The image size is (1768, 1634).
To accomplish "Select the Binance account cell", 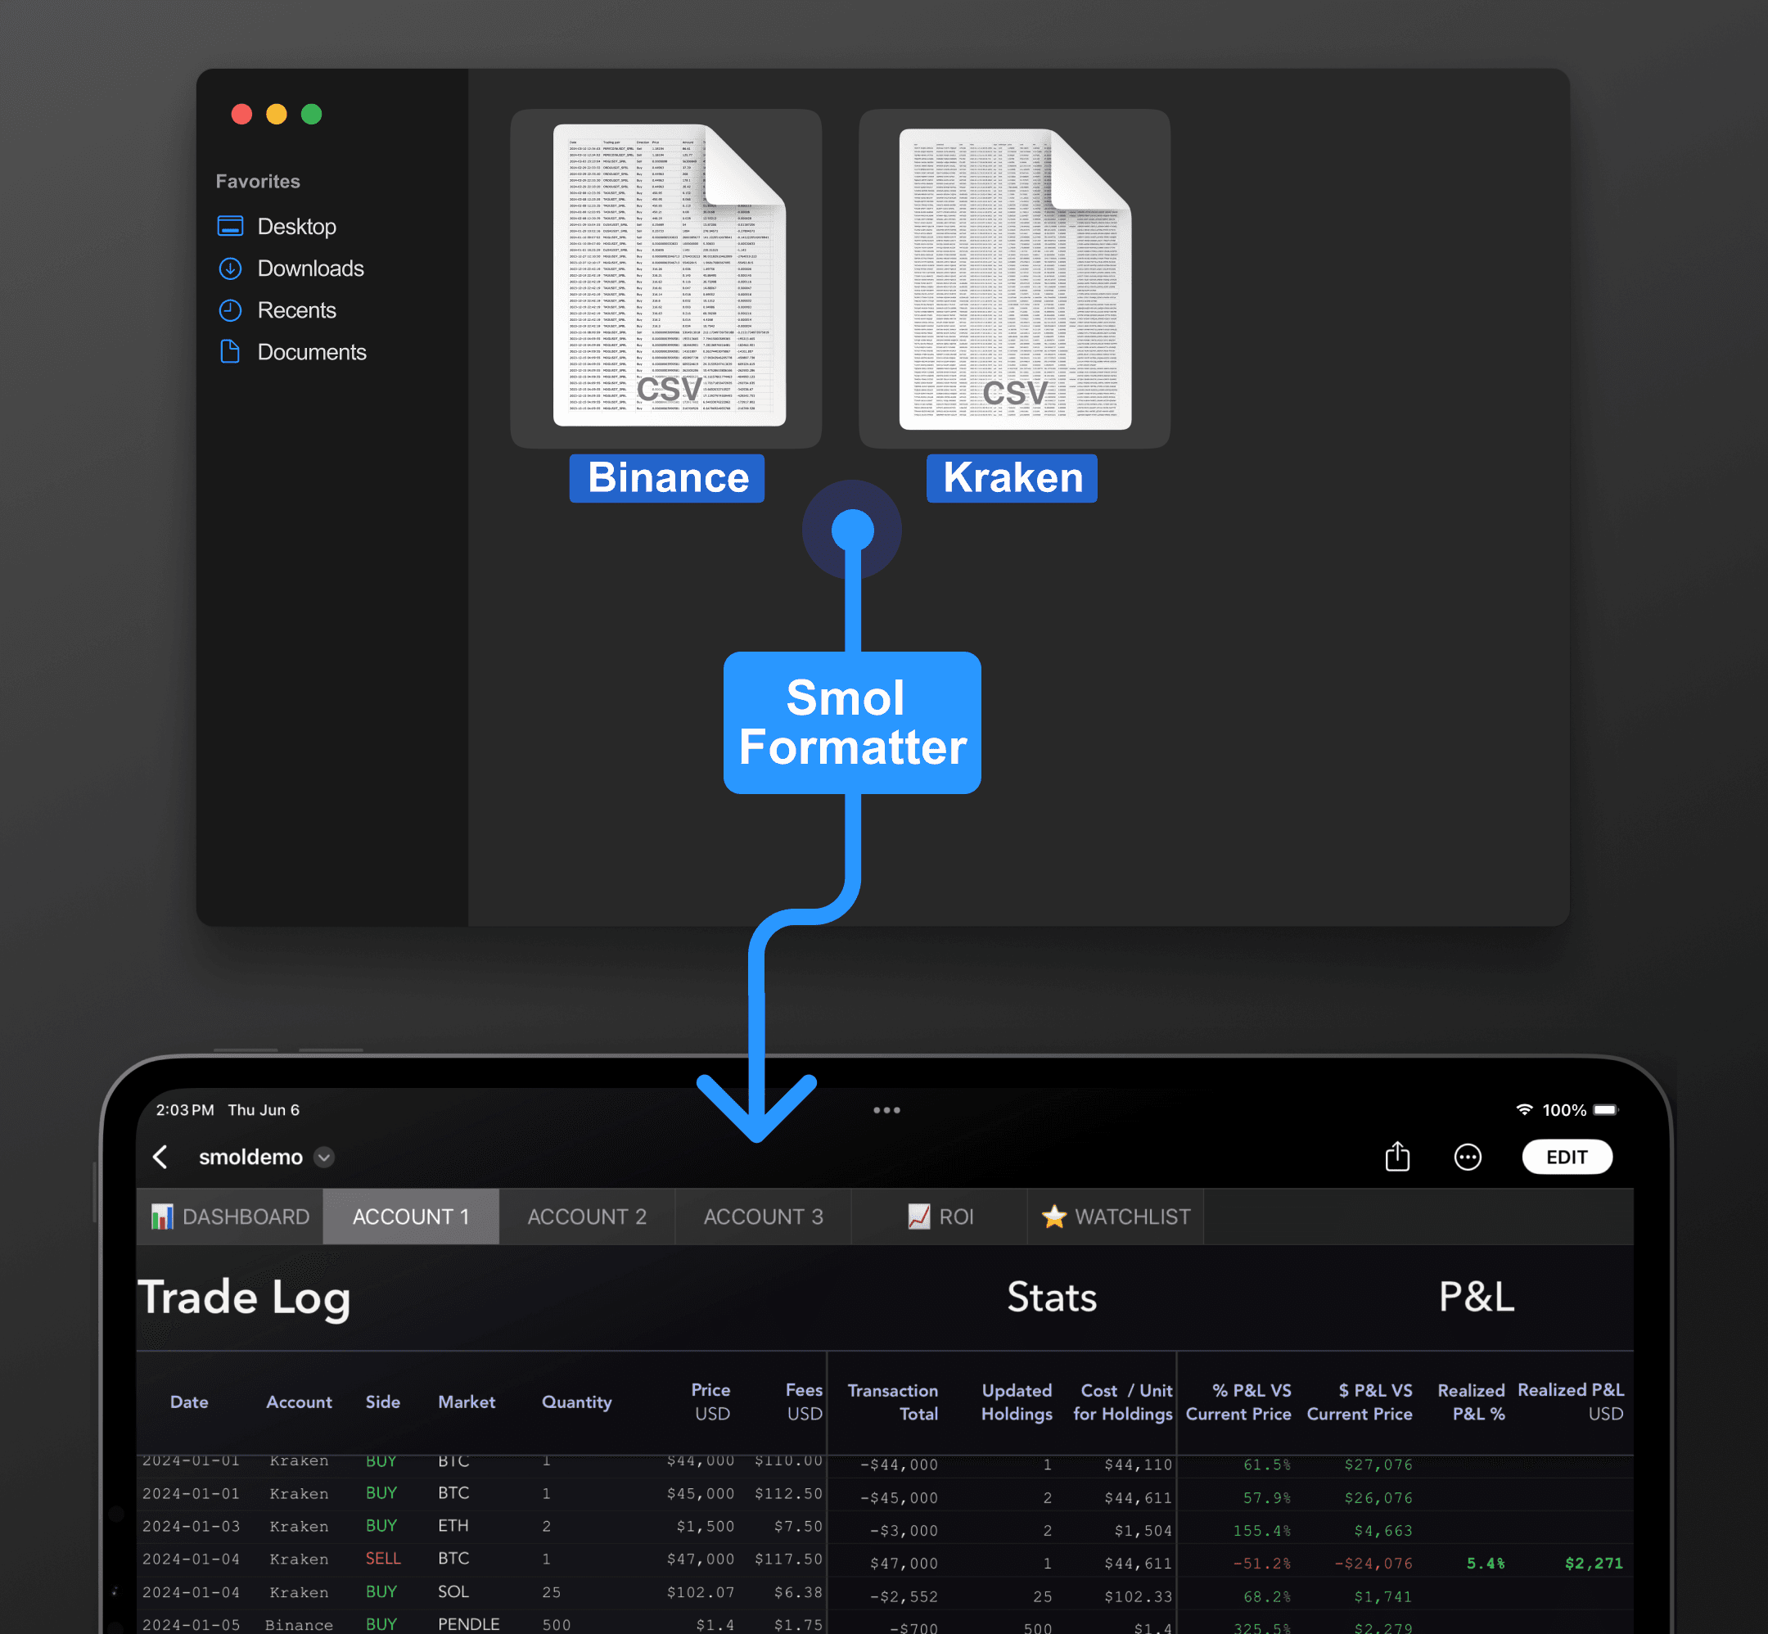I will point(299,1624).
